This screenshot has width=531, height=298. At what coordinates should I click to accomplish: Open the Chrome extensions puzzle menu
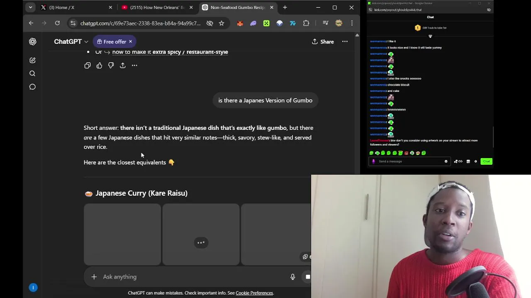306,24
